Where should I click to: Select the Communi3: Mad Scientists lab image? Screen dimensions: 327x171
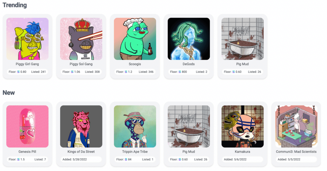coord(296,126)
